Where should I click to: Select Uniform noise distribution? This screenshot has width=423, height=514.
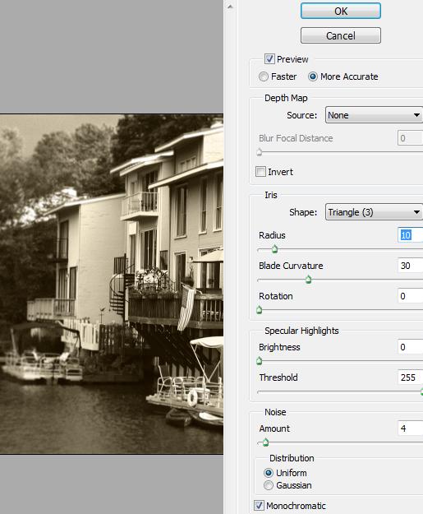pos(268,473)
